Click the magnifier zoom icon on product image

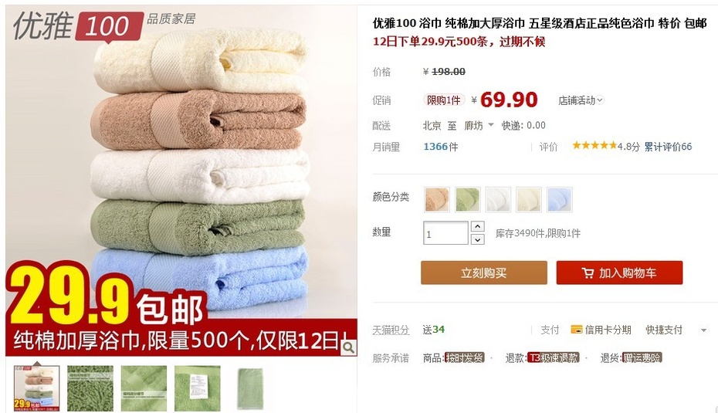[x=348, y=347]
